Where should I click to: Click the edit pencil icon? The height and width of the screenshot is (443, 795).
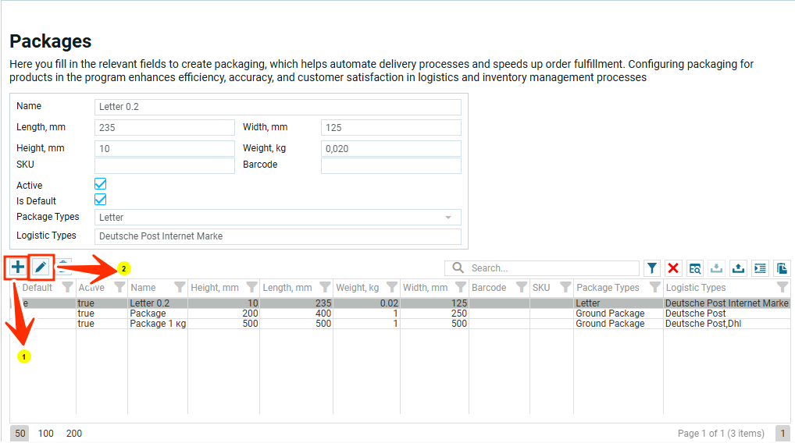[x=41, y=268]
